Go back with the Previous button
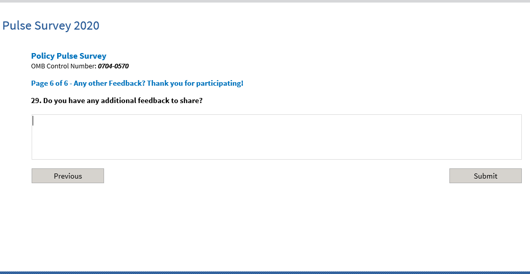 (68, 176)
